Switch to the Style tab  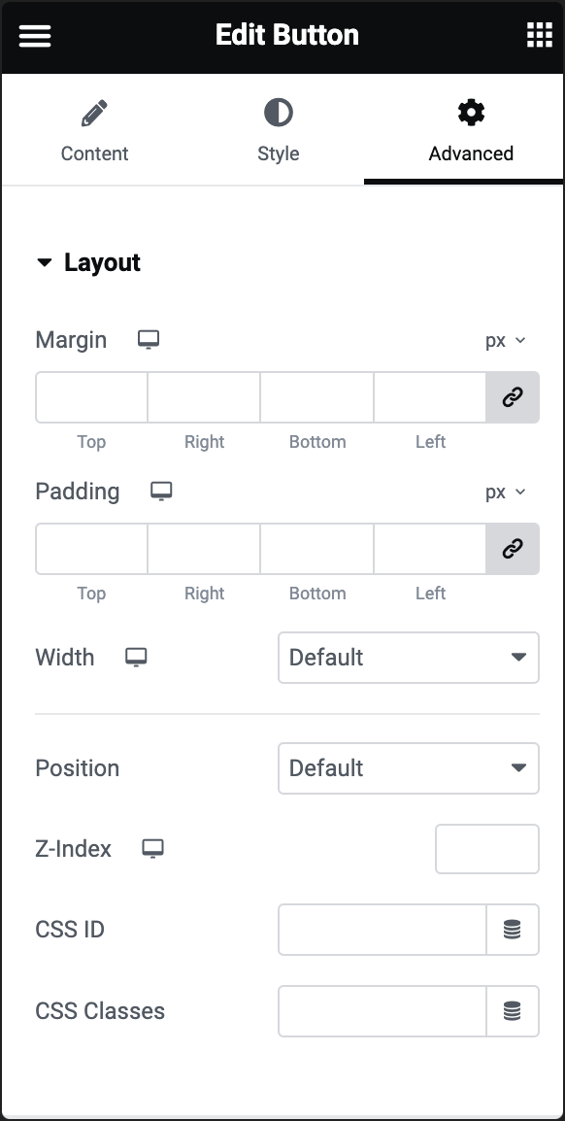point(278,153)
